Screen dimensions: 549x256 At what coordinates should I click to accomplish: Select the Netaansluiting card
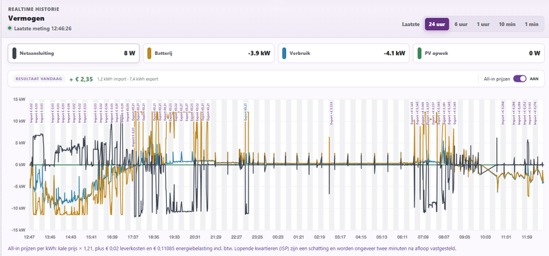[x=73, y=54]
